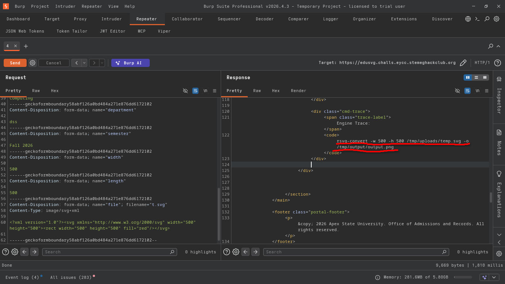Go back in request history arrow
The width and height of the screenshot is (505, 284).
(x=77, y=63)
